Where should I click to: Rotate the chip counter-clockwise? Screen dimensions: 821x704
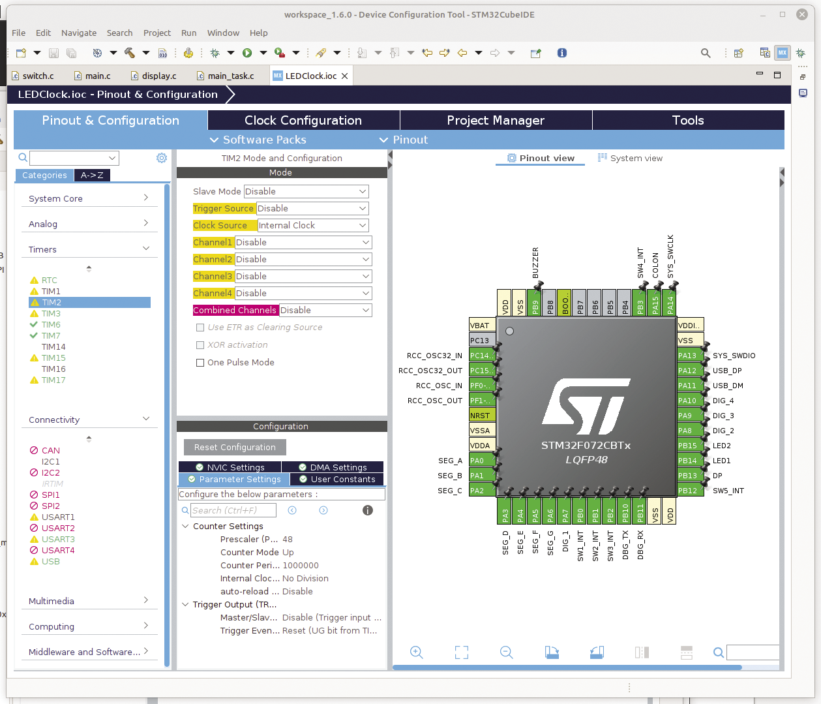tap(597, 652)
